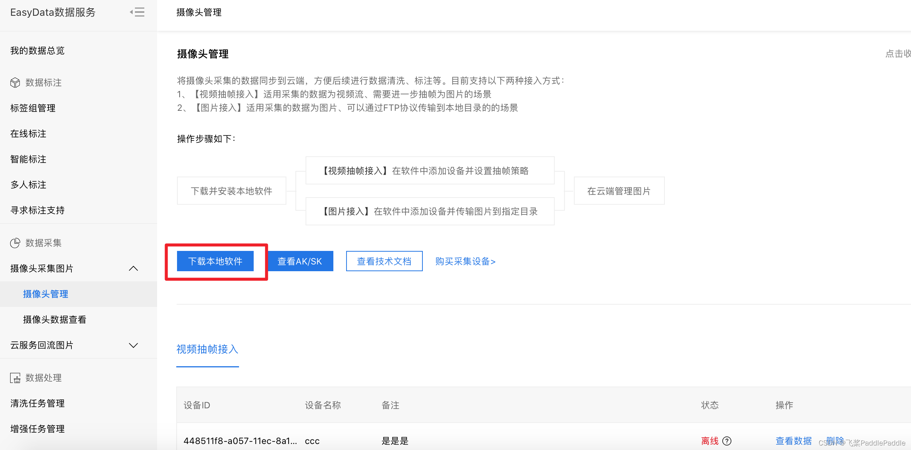Click the 下载本地软件 button
The image size is (911, 450).
click(x=215, y=261)
